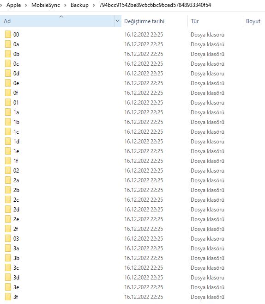Click the backup ID folder name in breadcrumb

155,5
